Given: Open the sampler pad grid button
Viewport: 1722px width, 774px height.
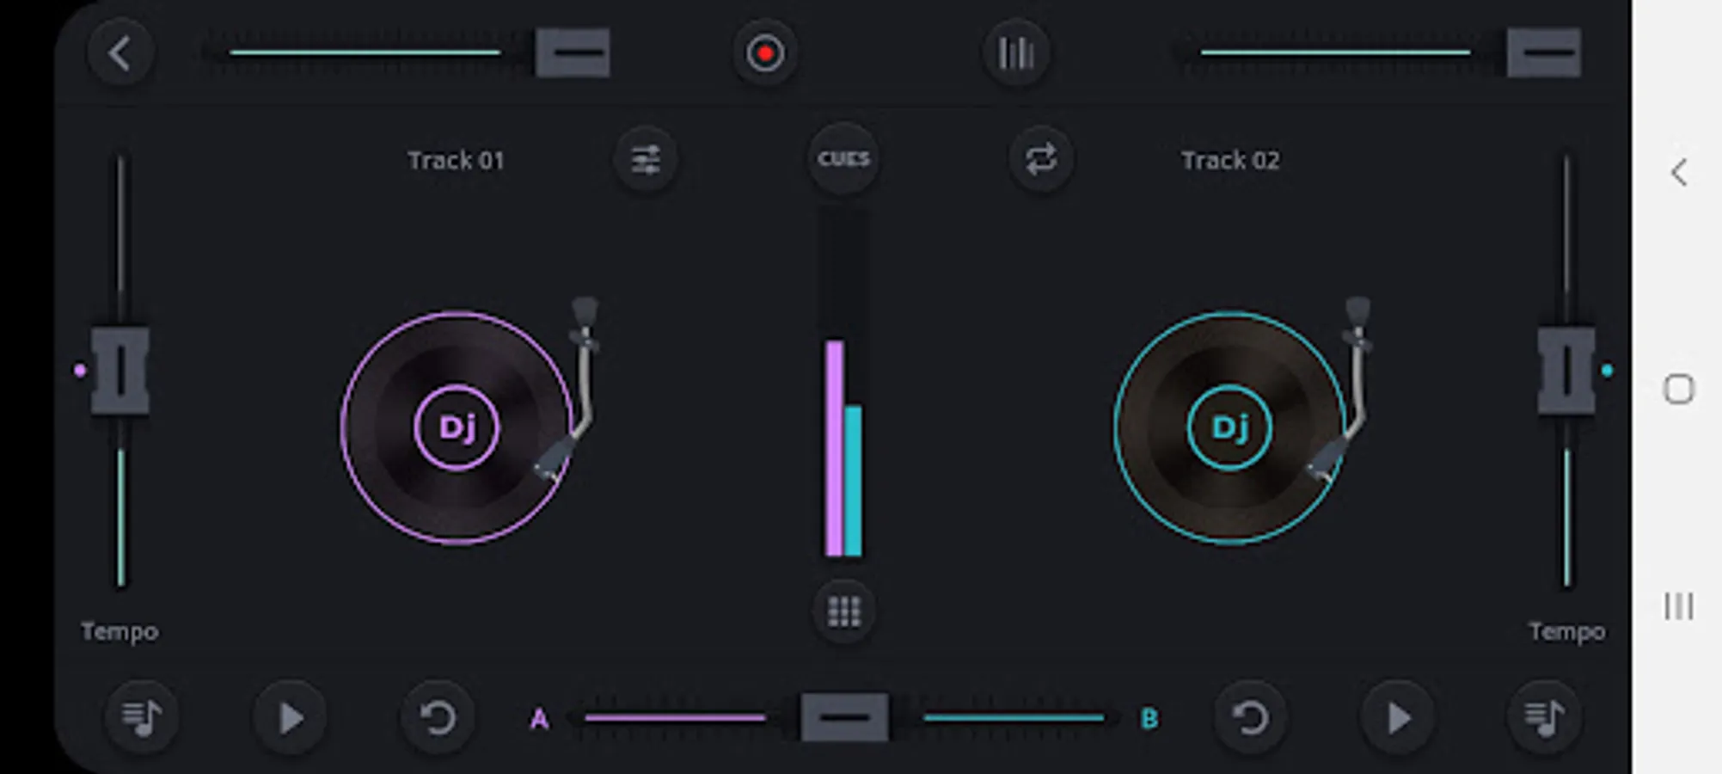Looking at the screenshot, I should point(843,611).
